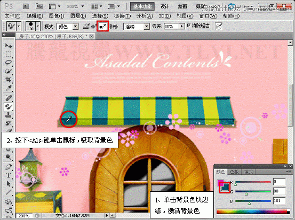Screen dimensions: 295x220
Task: Open the 3D menu
Action: (165, 16)
